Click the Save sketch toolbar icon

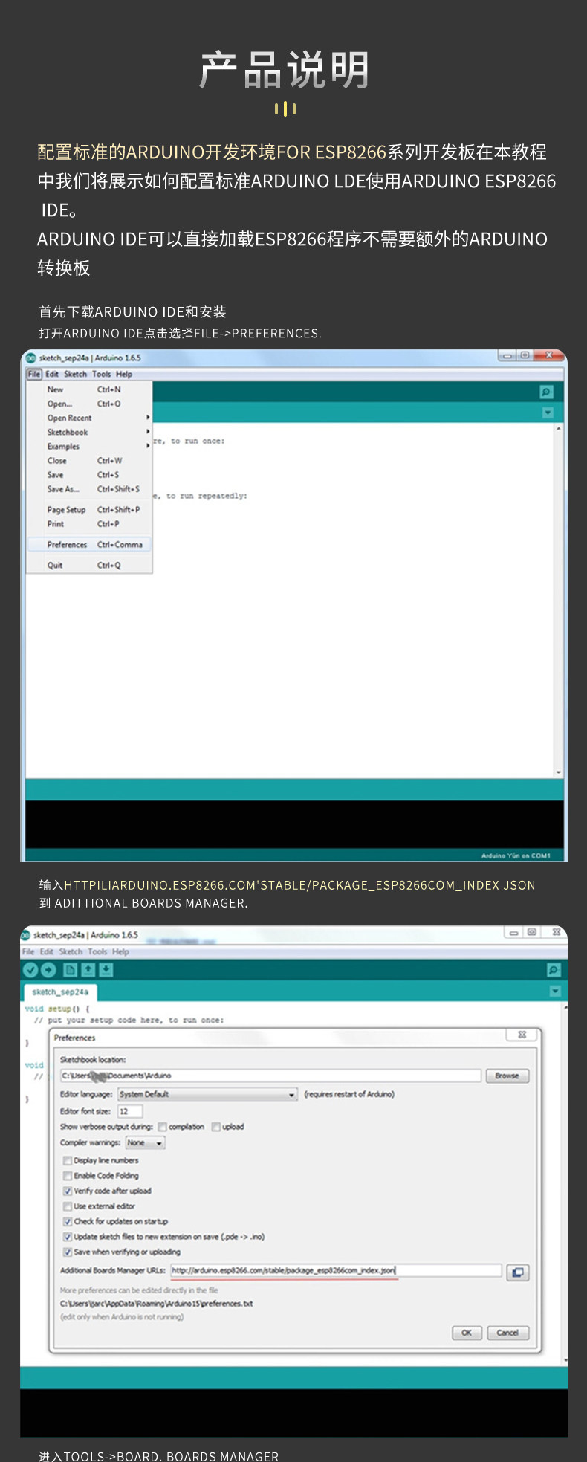pos(106,970)
